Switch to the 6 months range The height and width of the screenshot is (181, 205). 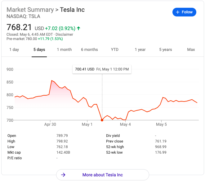click(x=89, y=50)
